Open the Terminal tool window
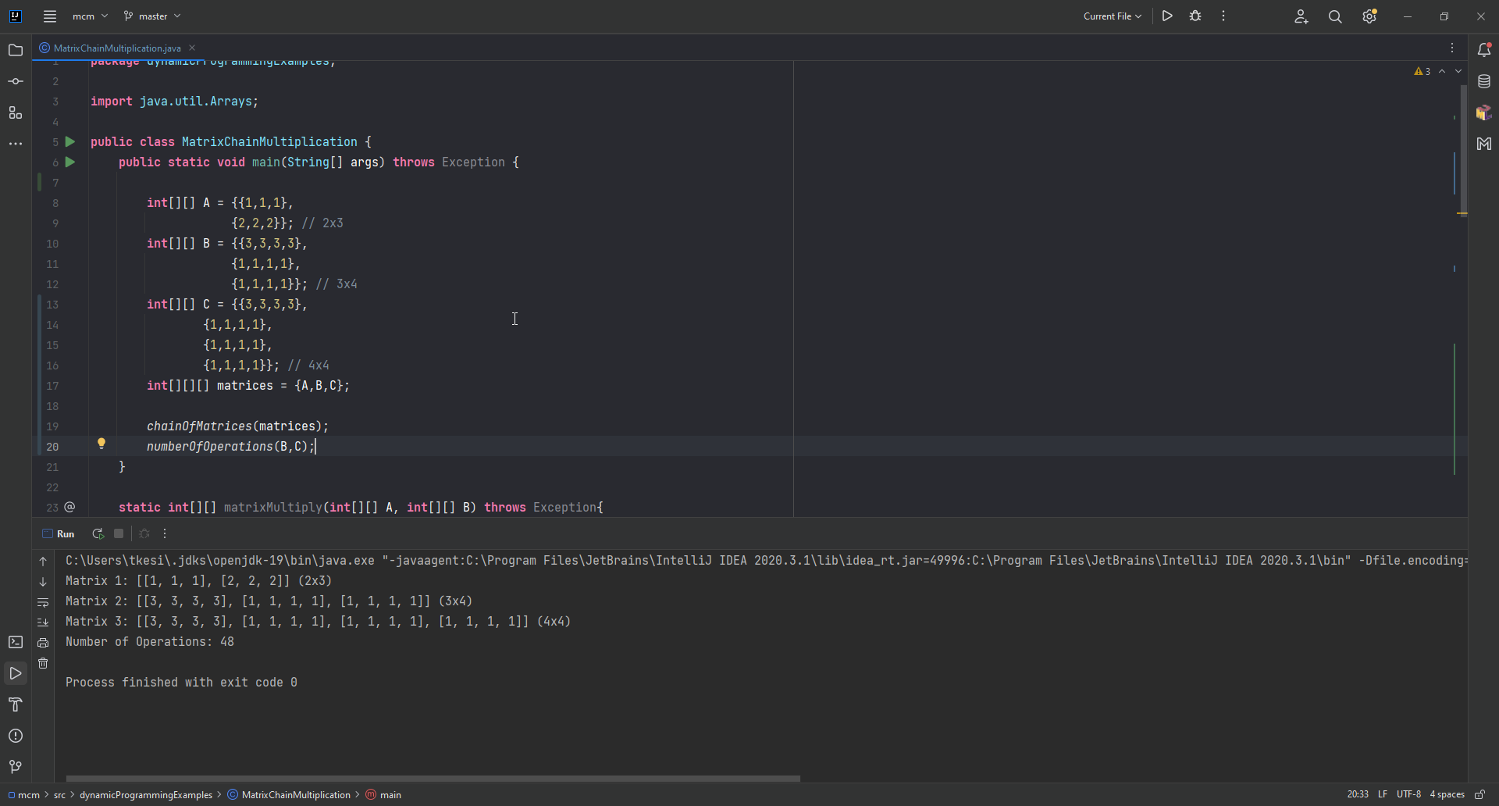 16,643
